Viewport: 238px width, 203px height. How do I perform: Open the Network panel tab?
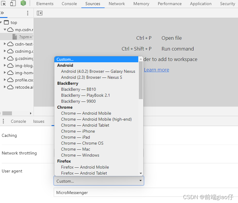pyautogui.click(x=117, y=4)
